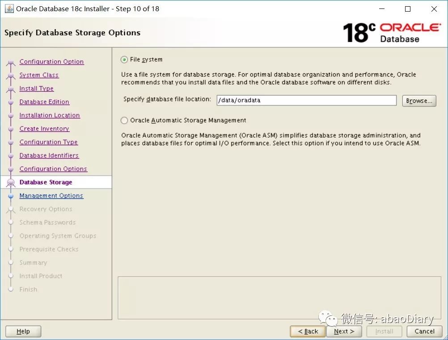Go to Installation Location step
The height and width of the screenshot is (340, 448).
click(50, 115)
